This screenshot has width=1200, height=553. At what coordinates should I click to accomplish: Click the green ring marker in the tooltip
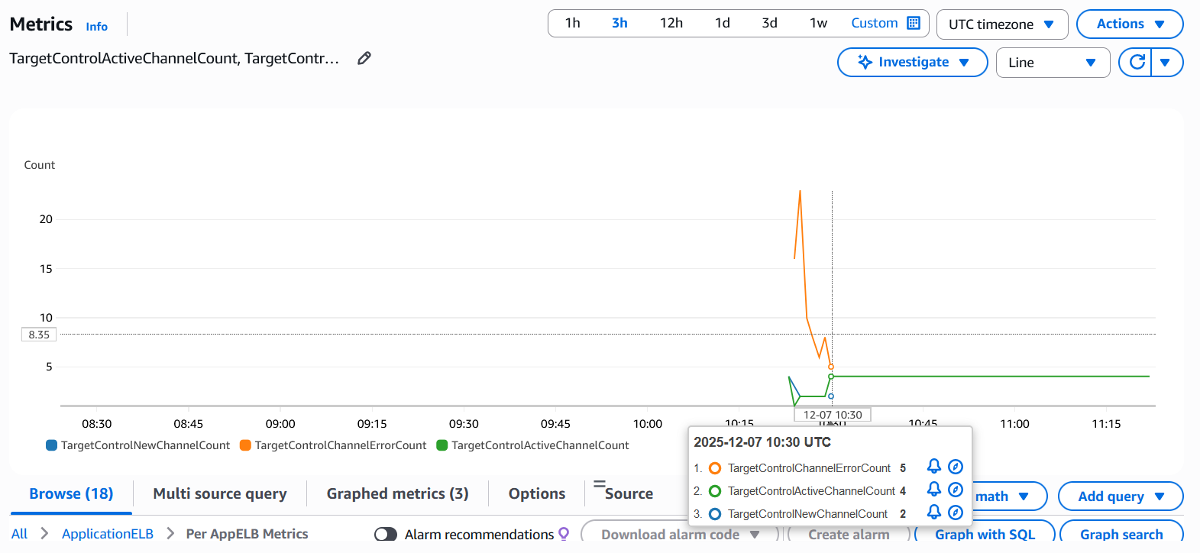click(715, 491)
